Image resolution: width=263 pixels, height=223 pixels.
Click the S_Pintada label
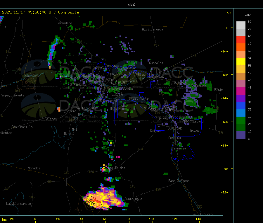(x=78, y=85)
